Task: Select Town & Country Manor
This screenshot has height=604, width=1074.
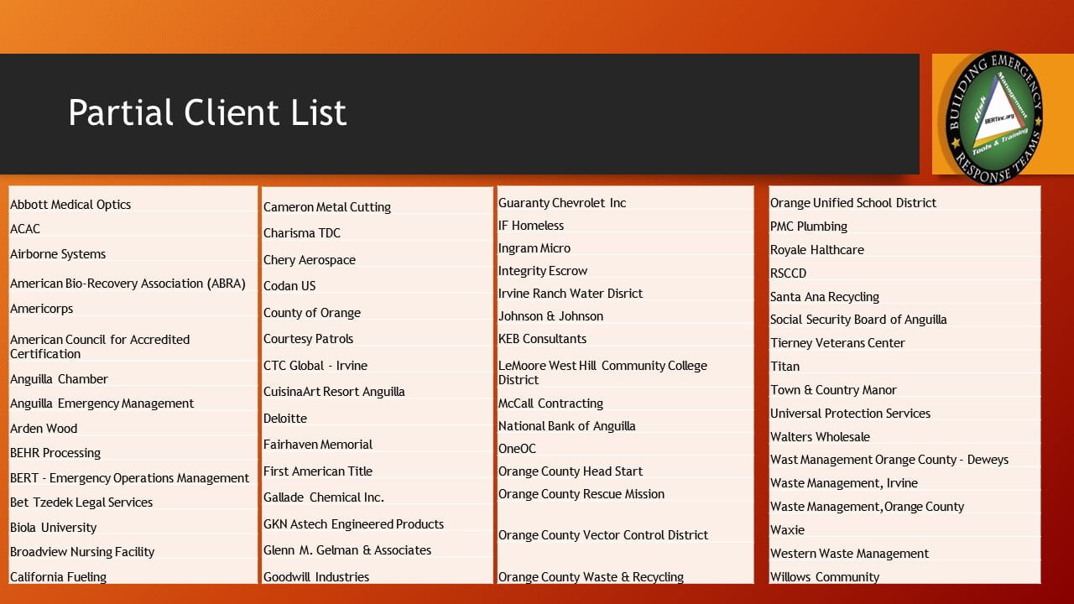Action: click(833, 390)
